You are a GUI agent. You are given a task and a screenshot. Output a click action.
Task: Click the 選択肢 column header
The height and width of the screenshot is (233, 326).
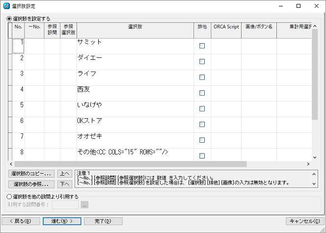pyautogui.click(x=135, y=30)
